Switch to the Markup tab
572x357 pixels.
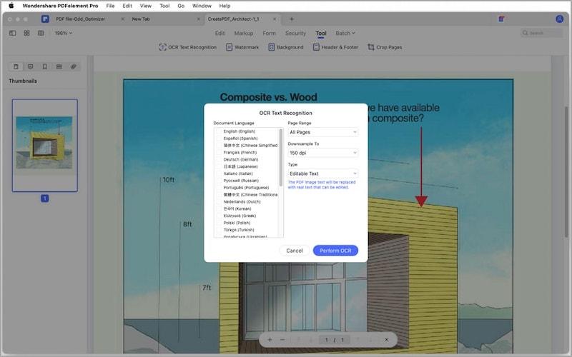point(244,33)
